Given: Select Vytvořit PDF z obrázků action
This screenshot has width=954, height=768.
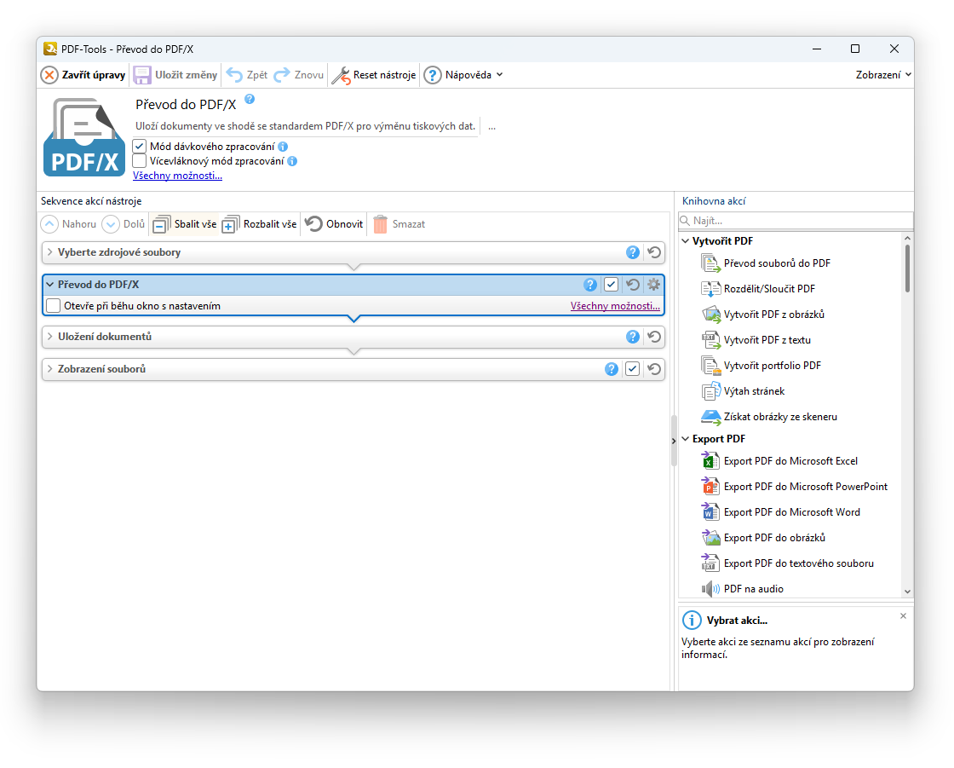Looking at the screenshot, I should [x=763, y=315].
